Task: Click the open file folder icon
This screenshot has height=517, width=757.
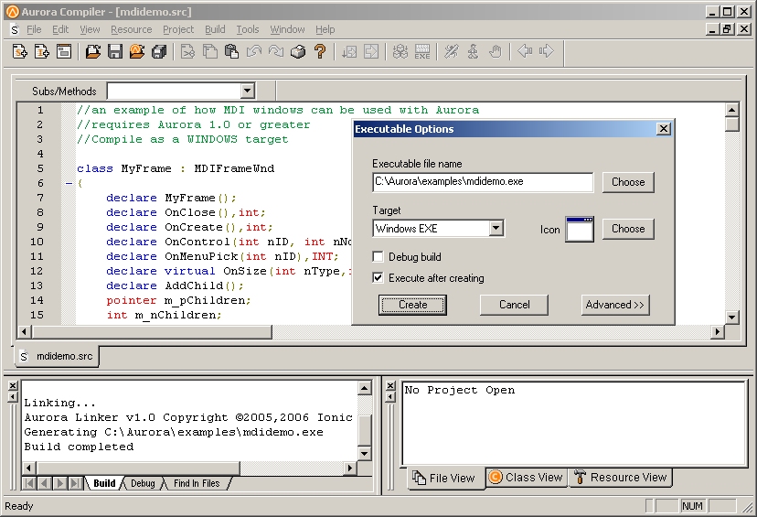Action: (93, 52)
